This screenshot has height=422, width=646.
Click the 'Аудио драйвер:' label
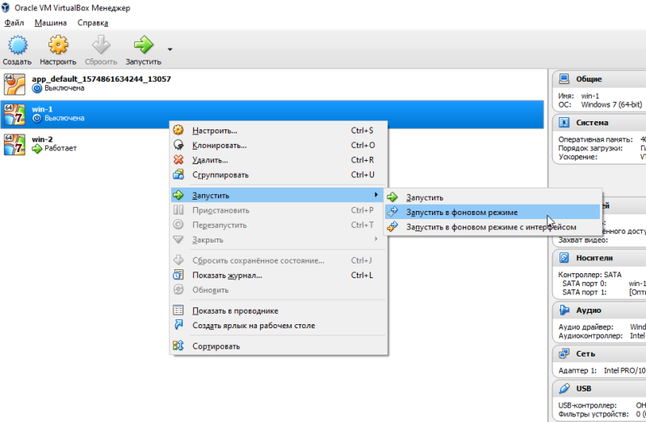click(585, 327)
